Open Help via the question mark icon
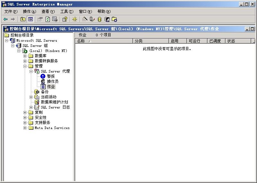This screenshot has height=183, width=257. click(65, 19)
